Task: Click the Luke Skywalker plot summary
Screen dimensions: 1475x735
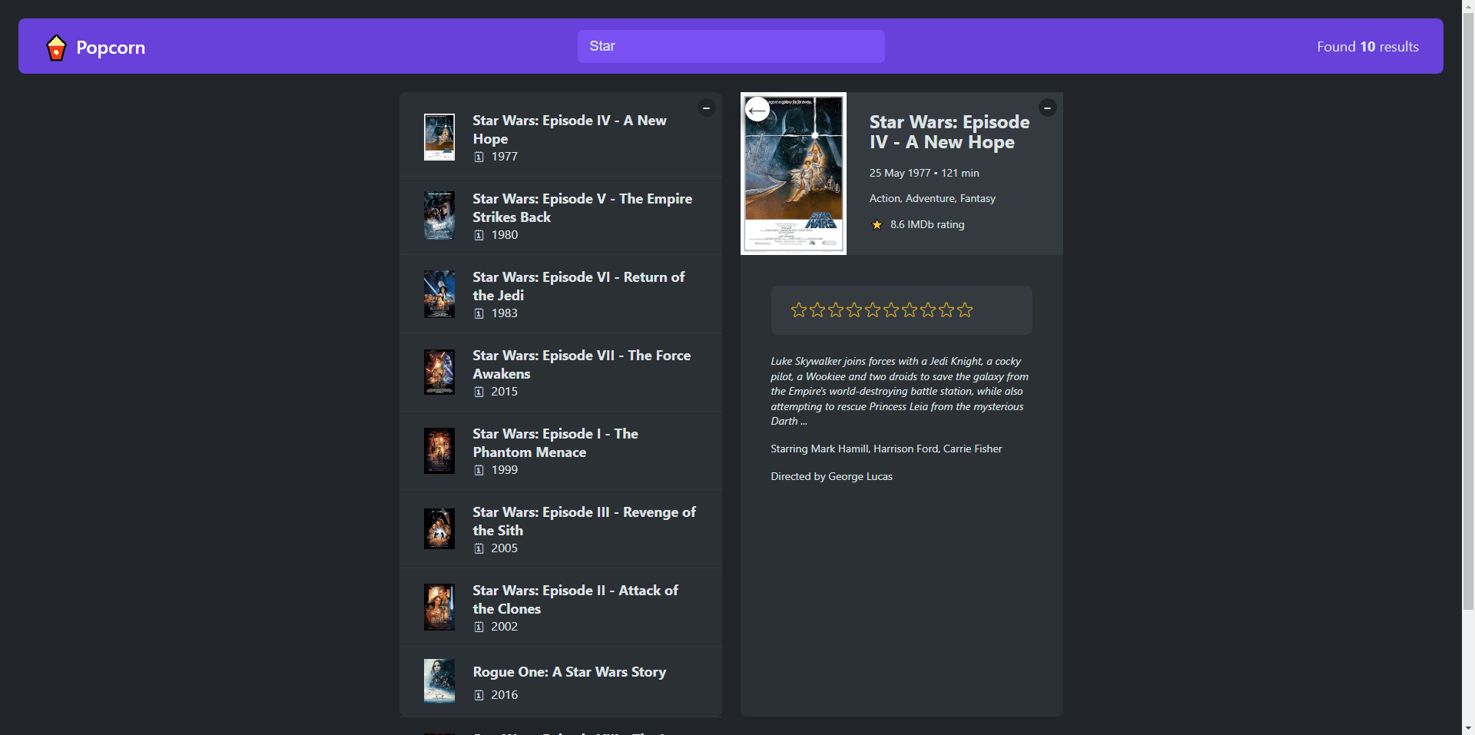Action: [900, 391]
